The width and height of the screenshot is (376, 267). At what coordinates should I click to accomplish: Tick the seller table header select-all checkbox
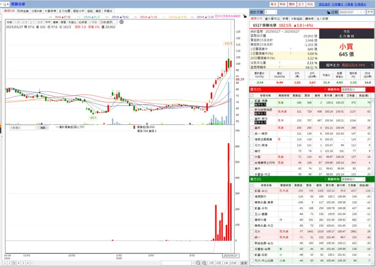point(252,185)
